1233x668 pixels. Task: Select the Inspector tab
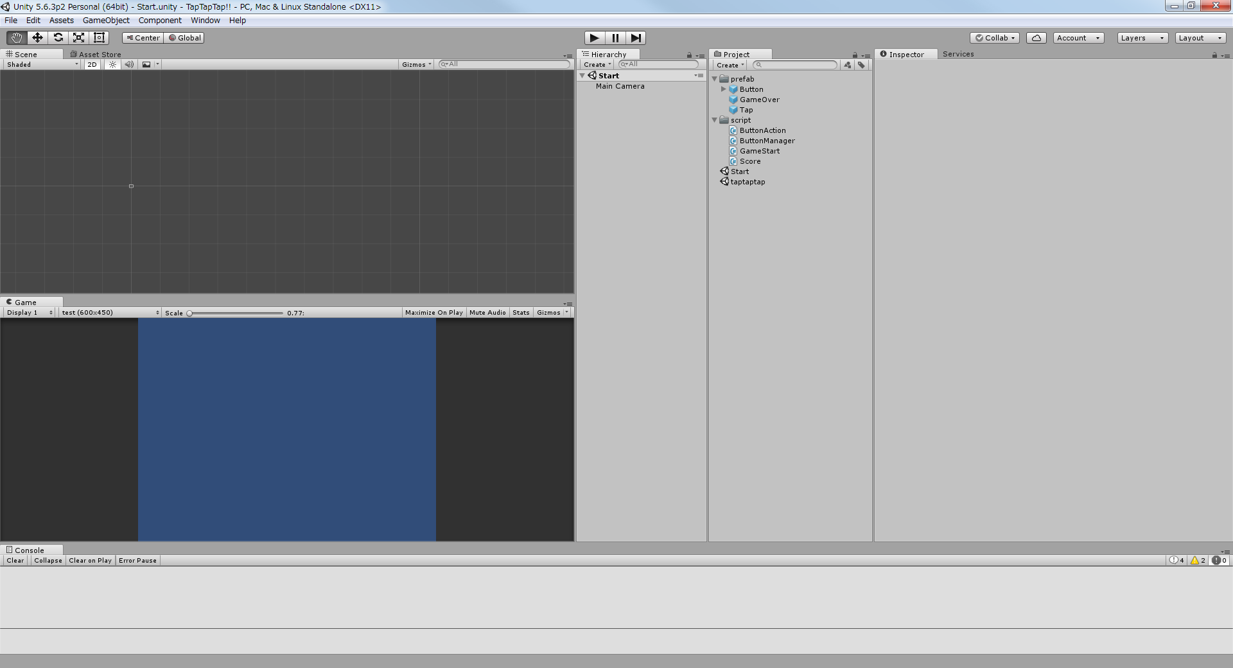[x=906, y=55]
